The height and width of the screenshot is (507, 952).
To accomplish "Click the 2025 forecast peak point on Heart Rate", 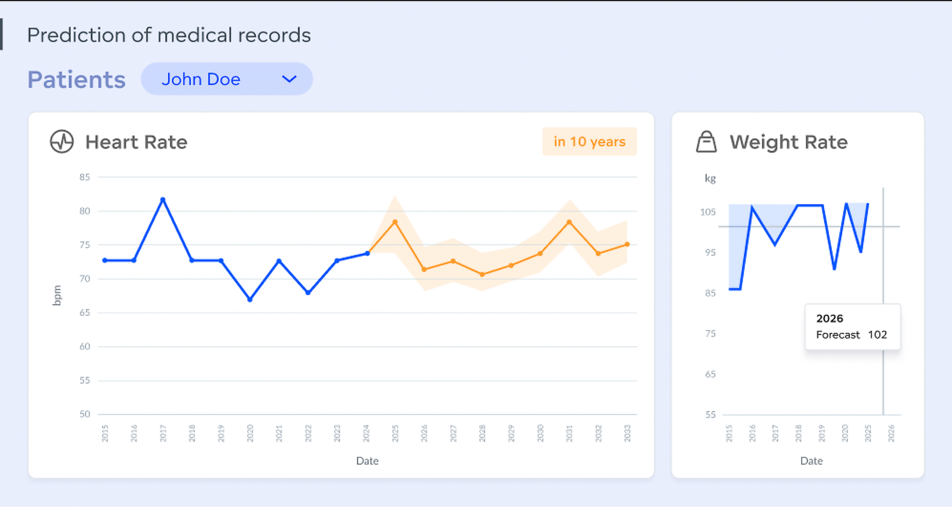I will (x=394, y=222).
